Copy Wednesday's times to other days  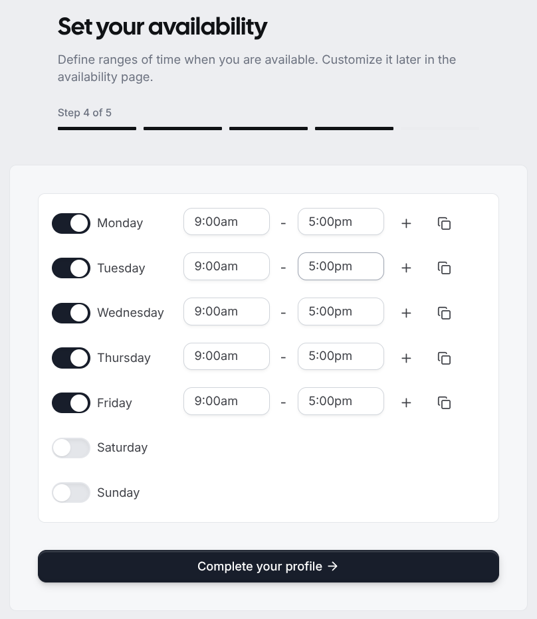(x=444, y=313)
